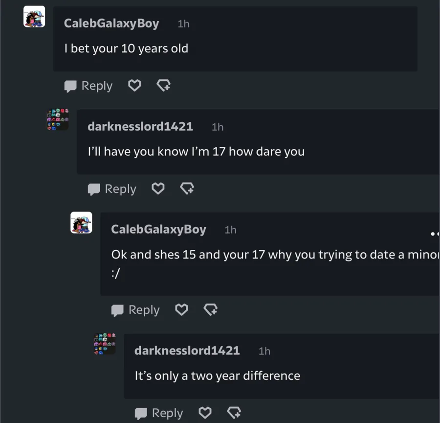Reply to "I'm 17 how dare you" comment
The height and width of the screenshot is (423, 440).
tap(112, 189)
